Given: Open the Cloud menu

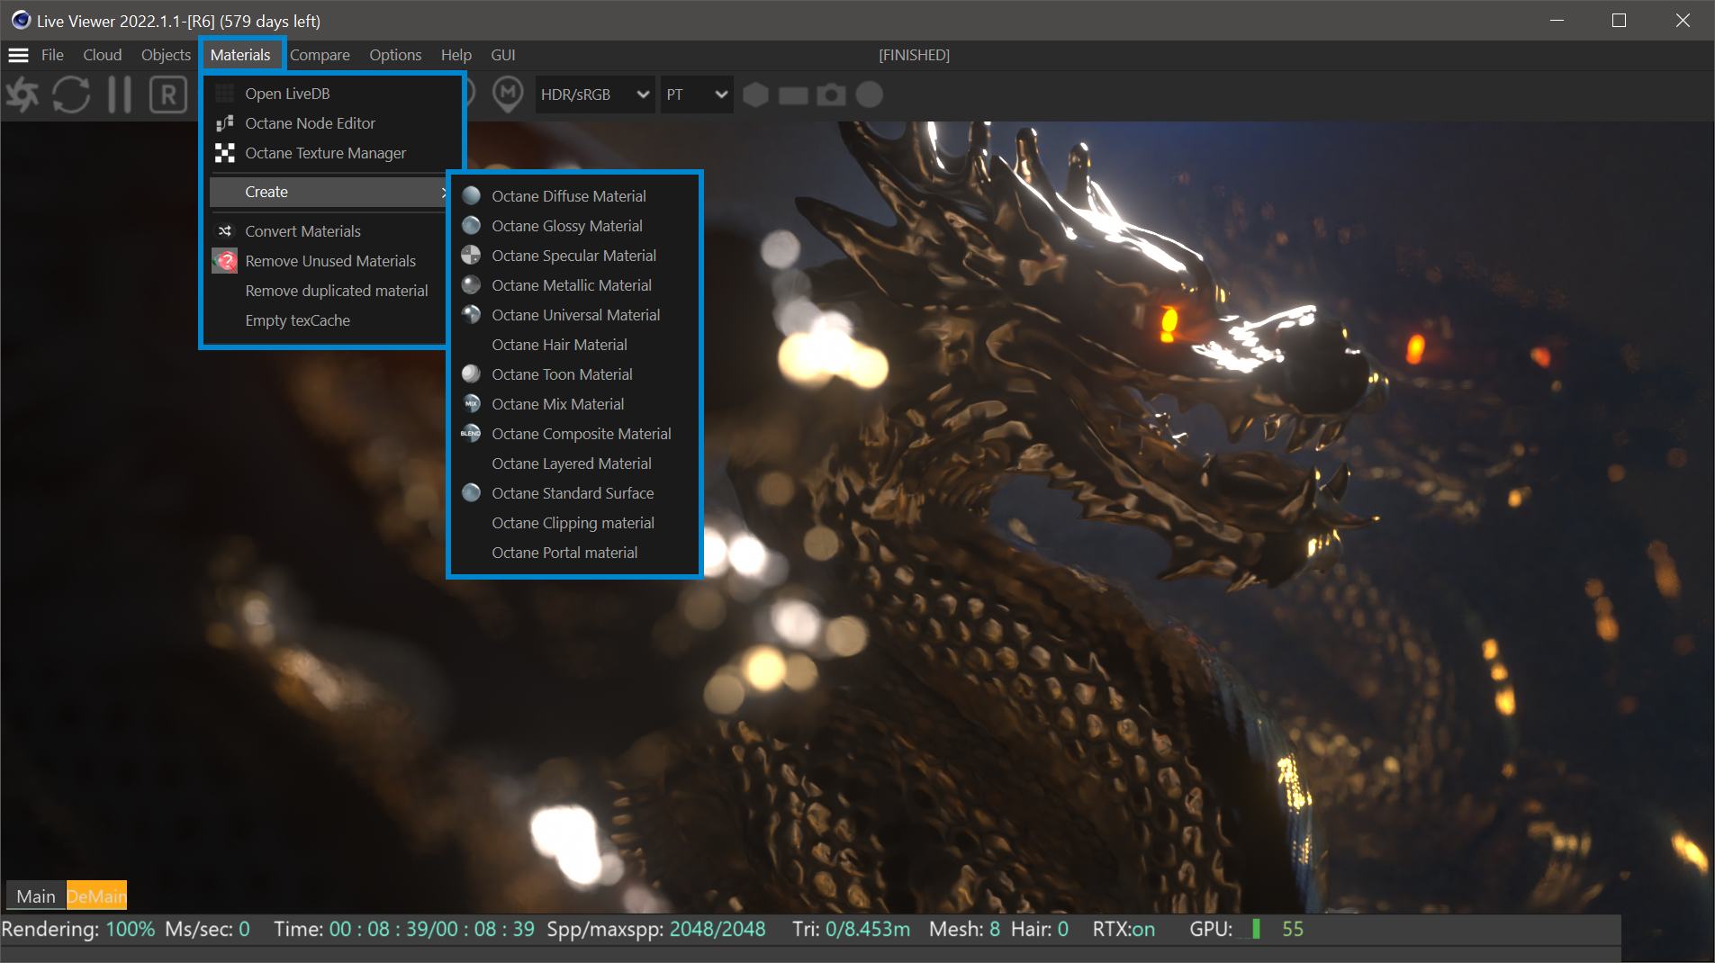Looking at the screenshot, I should pos(103,55).
